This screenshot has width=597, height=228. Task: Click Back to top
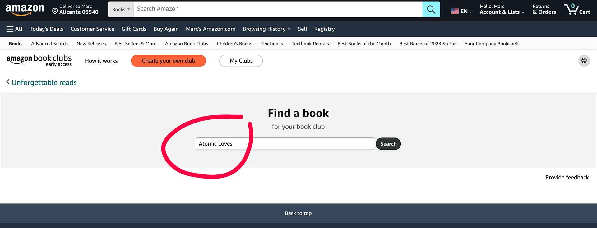pos(298,213)
